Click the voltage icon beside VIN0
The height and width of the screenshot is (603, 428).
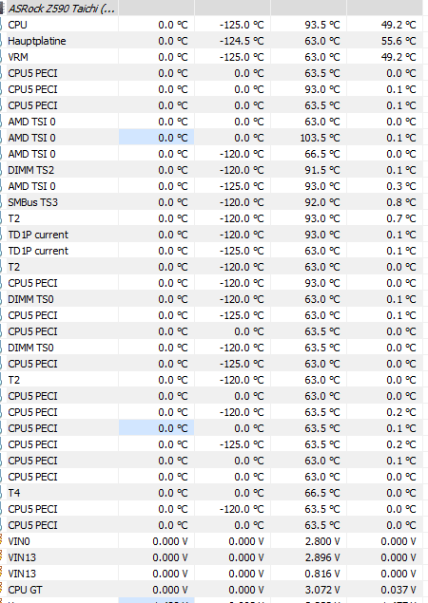[x=1, y=541]
